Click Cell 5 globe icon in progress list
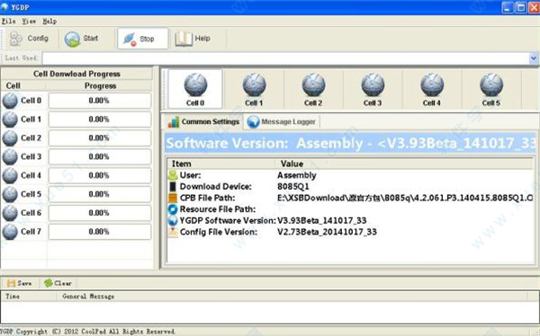540x336 pixels. tap(10, 194)
